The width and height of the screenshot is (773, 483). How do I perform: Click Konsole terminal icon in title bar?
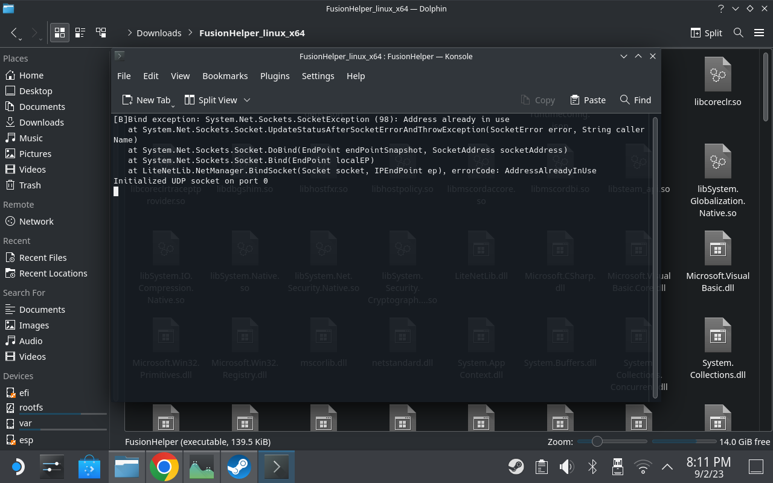tap(120, 56)
